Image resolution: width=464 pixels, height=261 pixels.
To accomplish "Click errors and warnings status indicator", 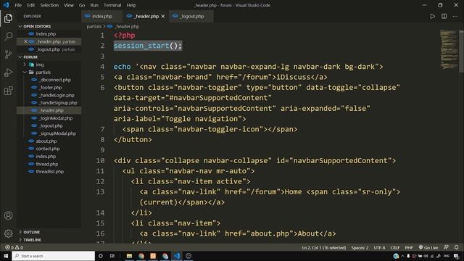I will click(14, 247).
